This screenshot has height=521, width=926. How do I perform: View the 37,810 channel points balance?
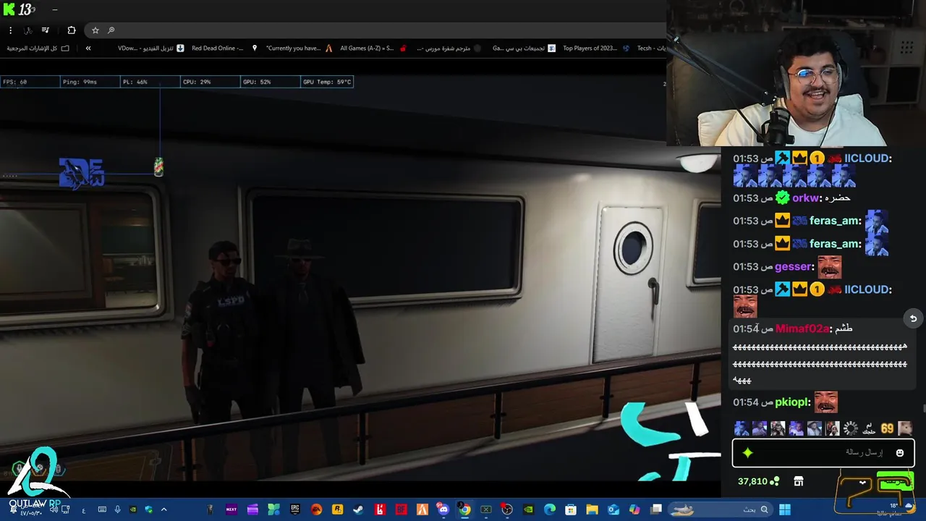point(758,481)
